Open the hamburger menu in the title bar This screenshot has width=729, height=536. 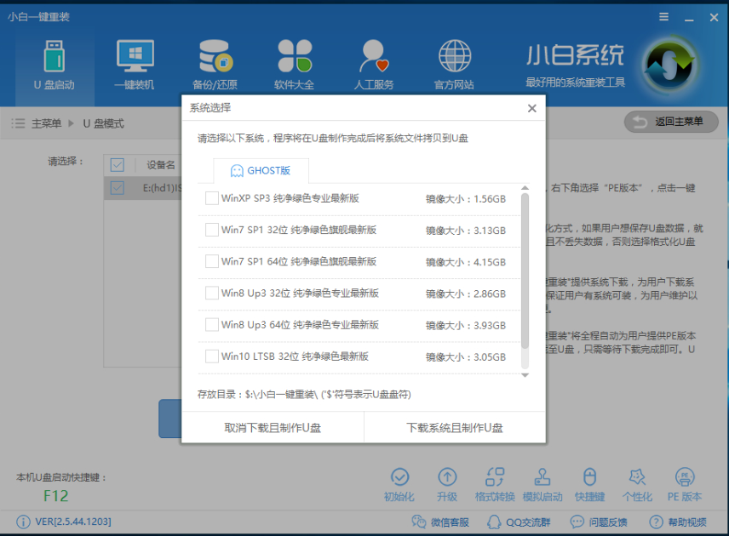click(x=663, y=16)
